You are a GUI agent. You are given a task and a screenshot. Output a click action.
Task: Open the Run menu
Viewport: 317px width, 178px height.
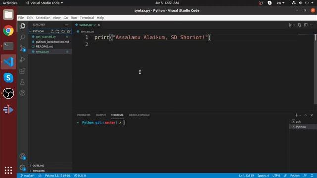click(74, 18)
